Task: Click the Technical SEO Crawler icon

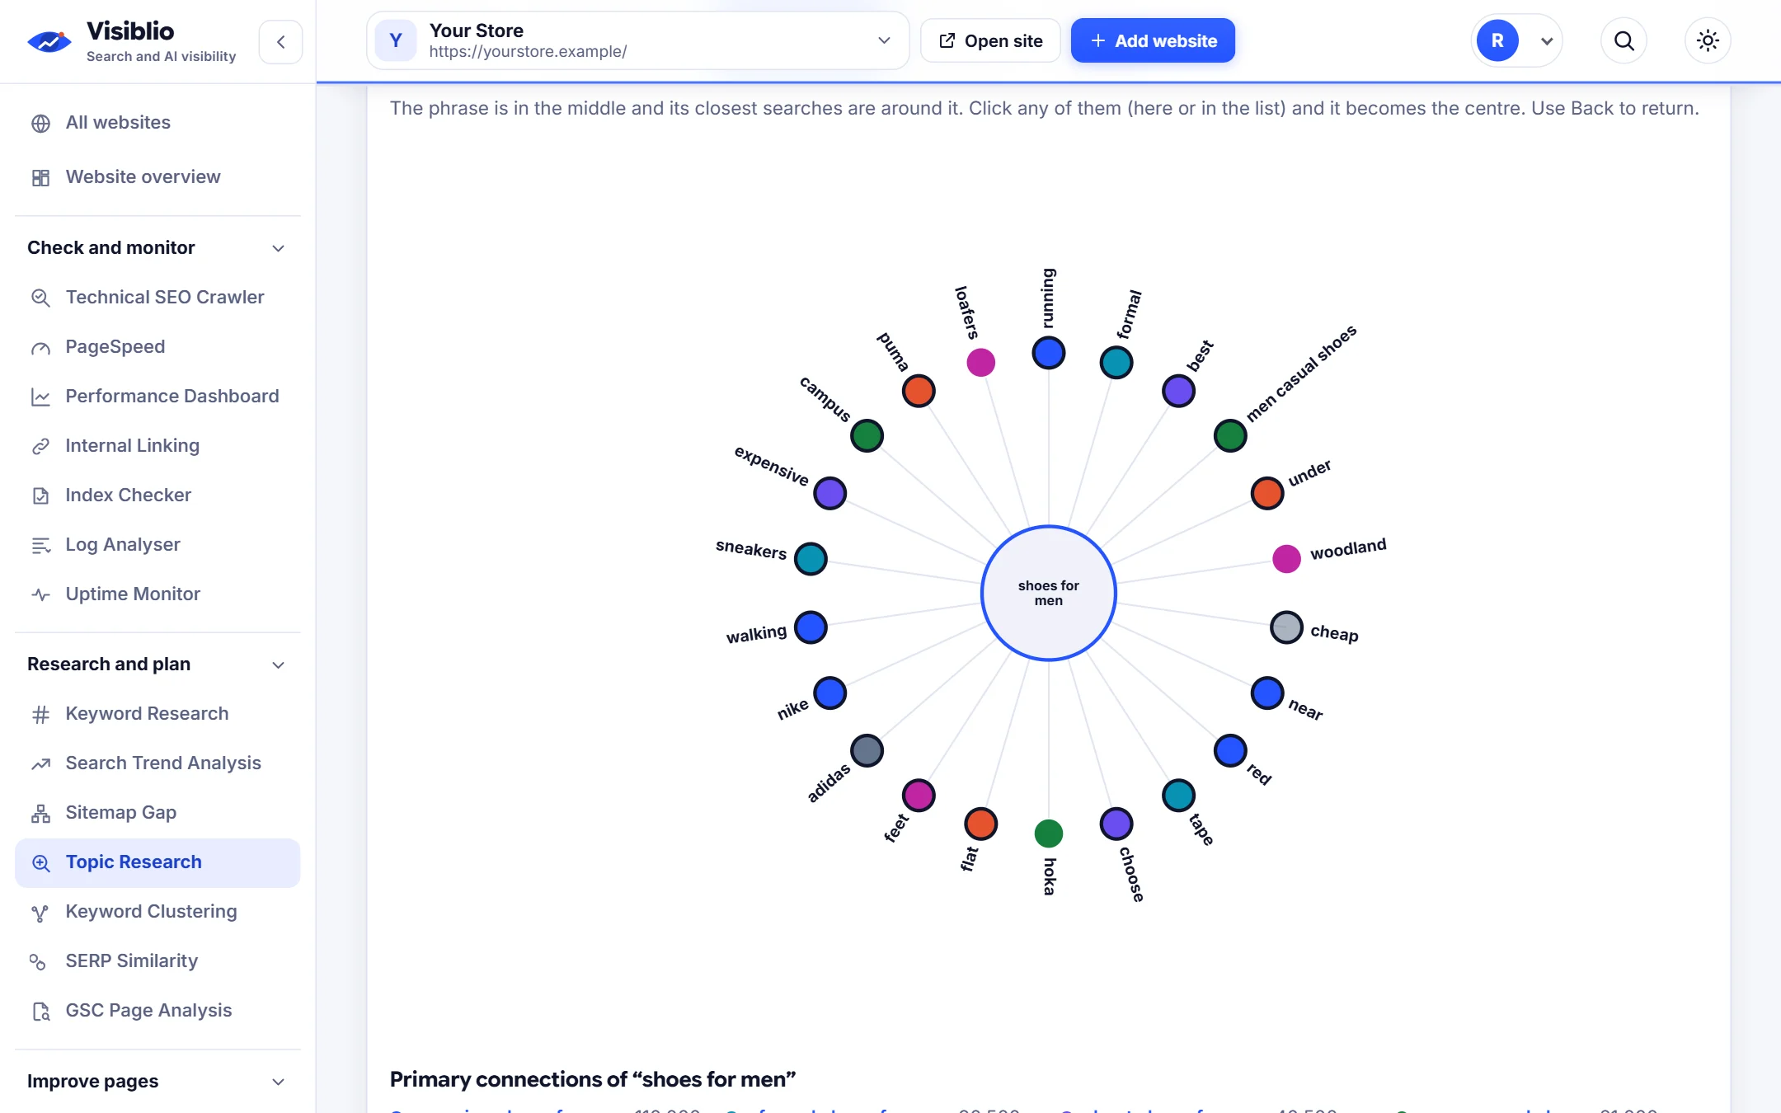Action: tap(40, 298)
